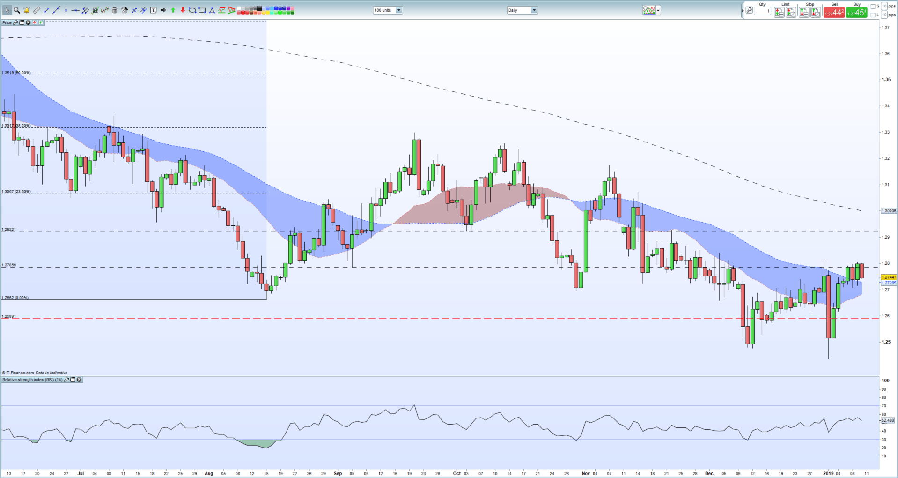Click the red Sell price button

click(x=834, y=12)
